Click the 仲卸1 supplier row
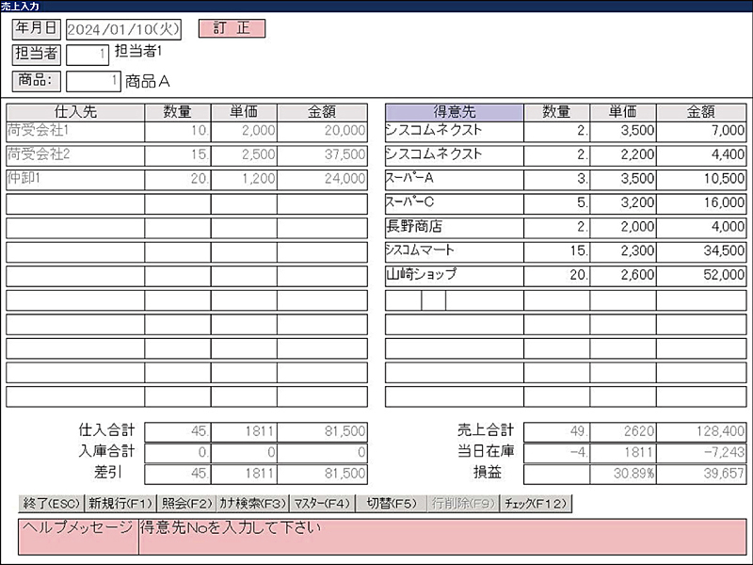Image resolution: width=753 pixels, height=565 pixels. (x=75, y=179)
